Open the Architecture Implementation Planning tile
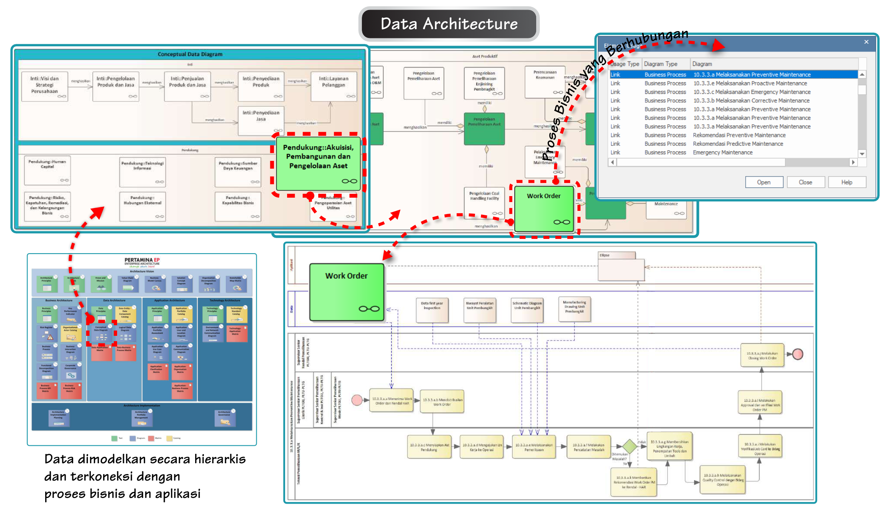The height and width of the screenshot is (512, 890). pyautogui.click(x=59, y=418)
